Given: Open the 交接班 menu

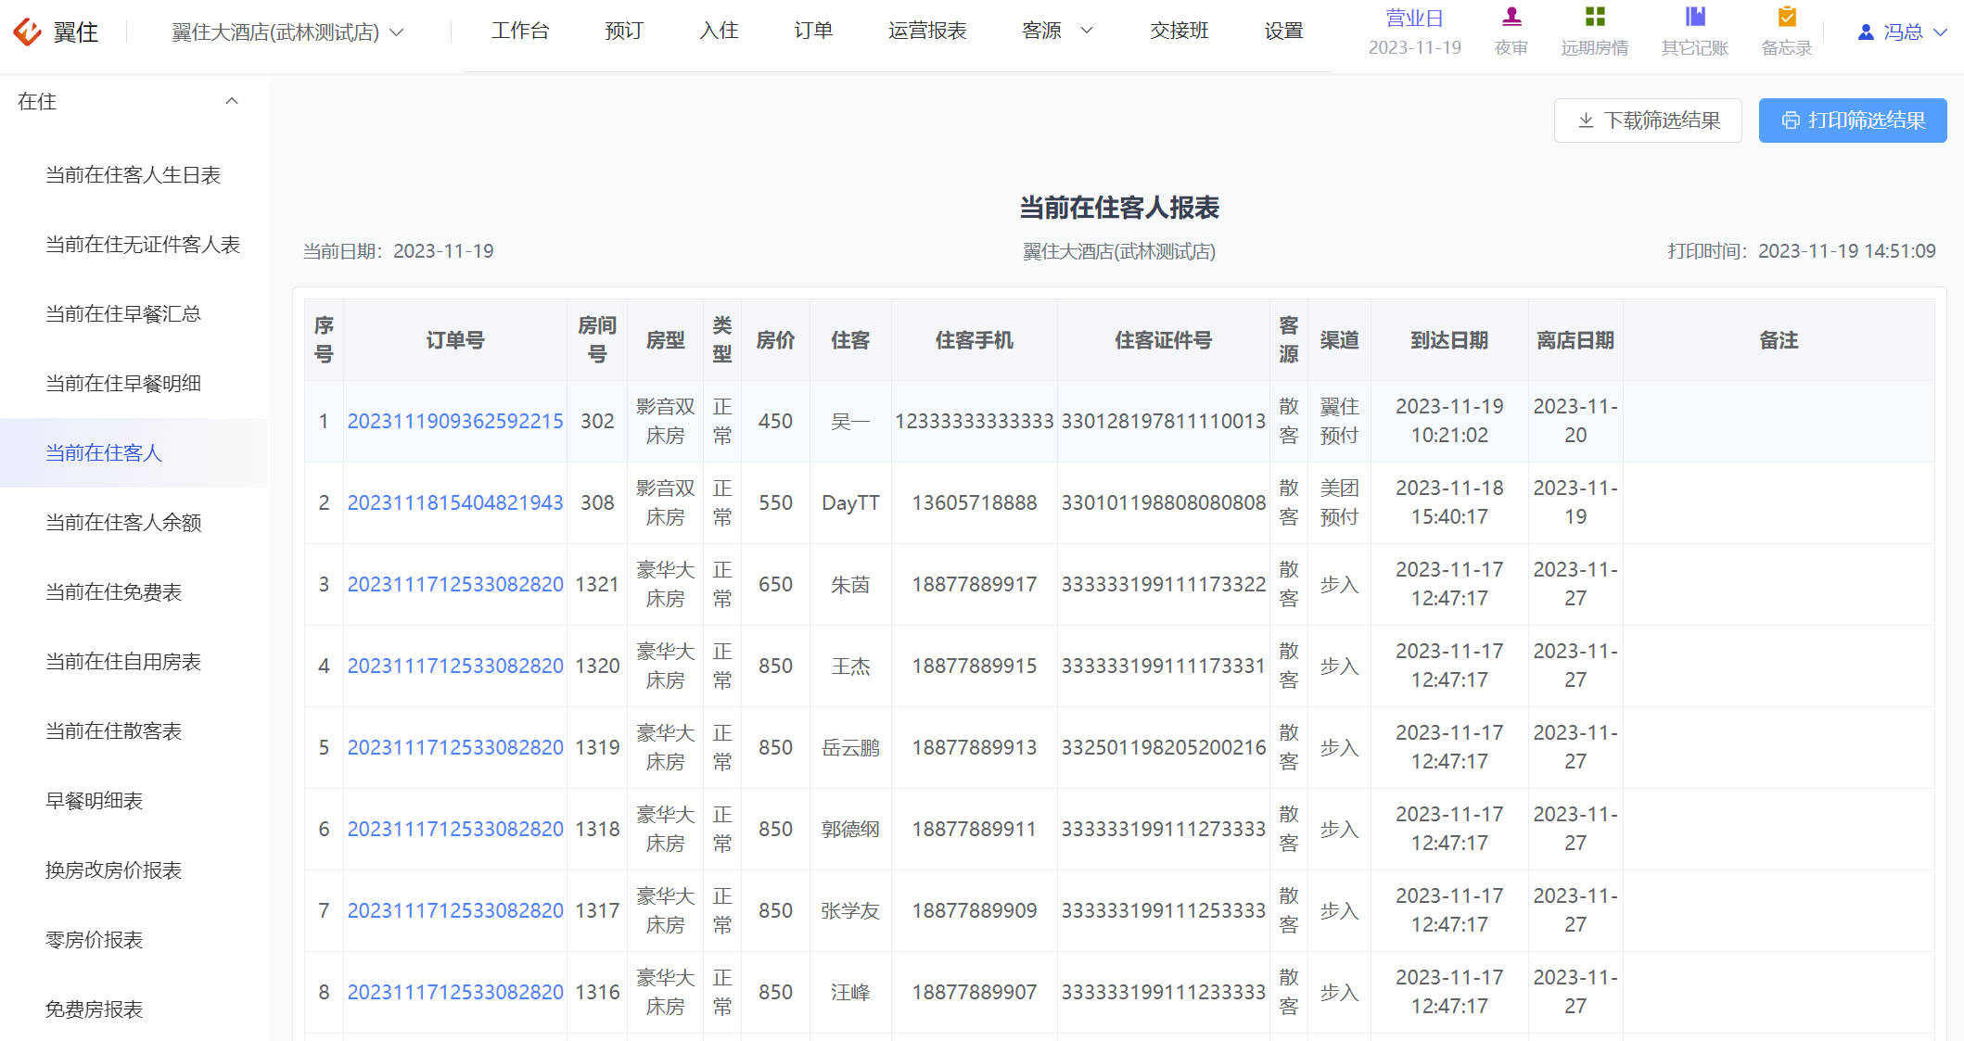Looking at the screenshot, I should coord(1179,31).
